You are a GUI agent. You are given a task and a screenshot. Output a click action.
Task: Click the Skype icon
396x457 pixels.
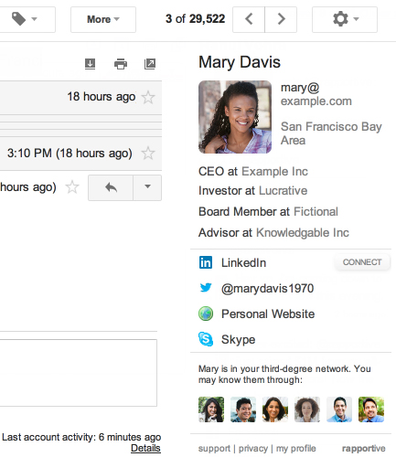coord(206,339)
